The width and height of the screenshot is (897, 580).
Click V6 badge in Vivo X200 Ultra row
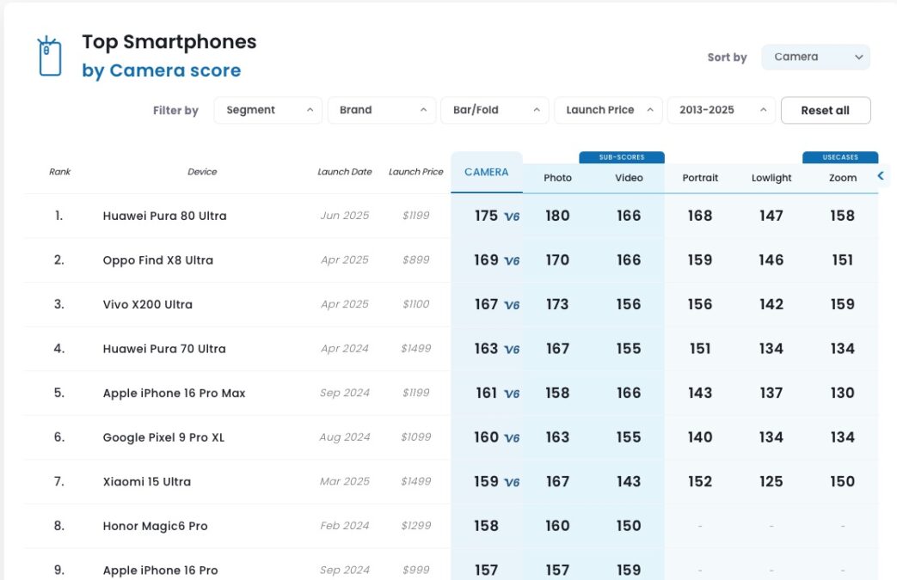512,305
